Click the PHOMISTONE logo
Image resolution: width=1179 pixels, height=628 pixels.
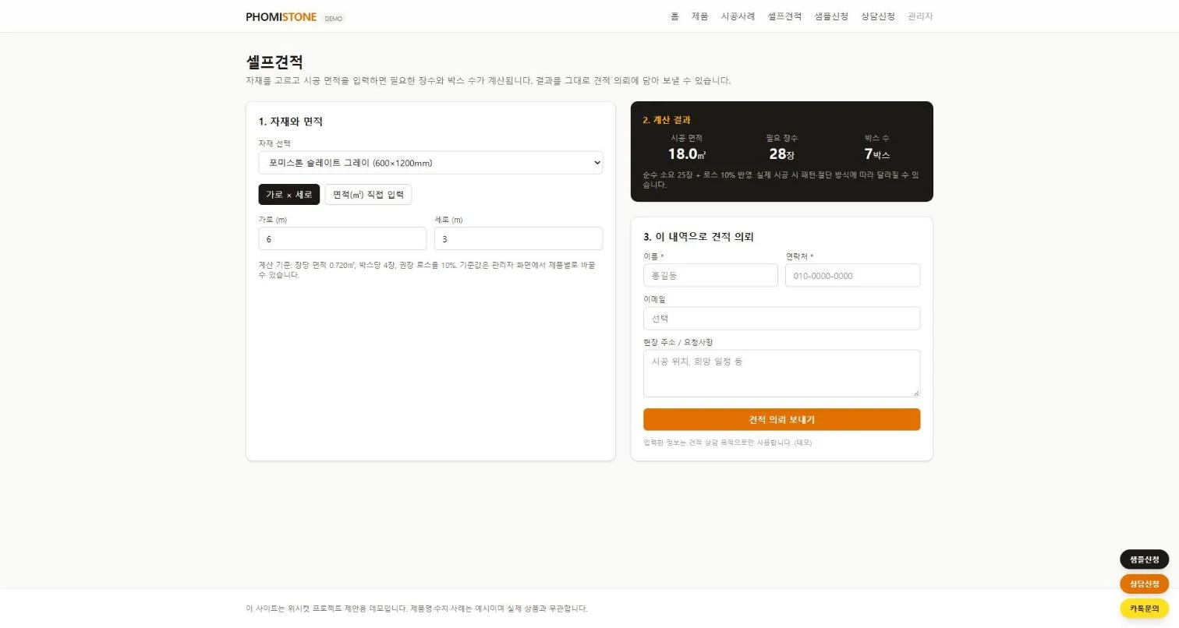281,16
